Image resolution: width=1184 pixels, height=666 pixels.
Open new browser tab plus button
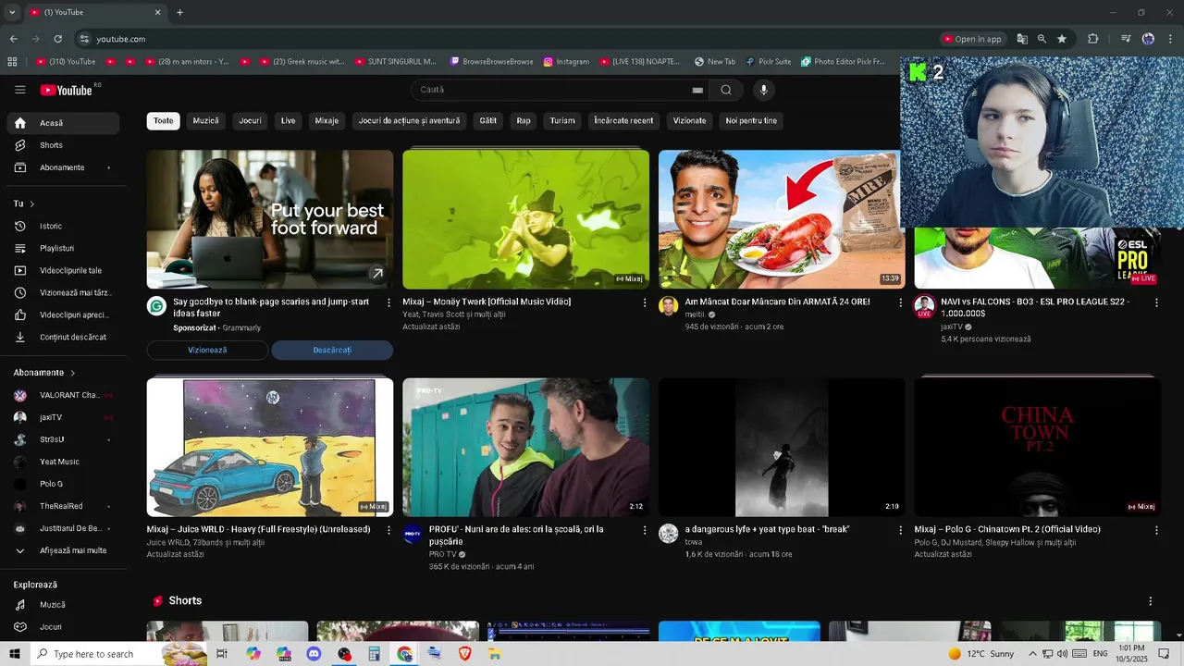pyautogui.click(x=179, y=12)
